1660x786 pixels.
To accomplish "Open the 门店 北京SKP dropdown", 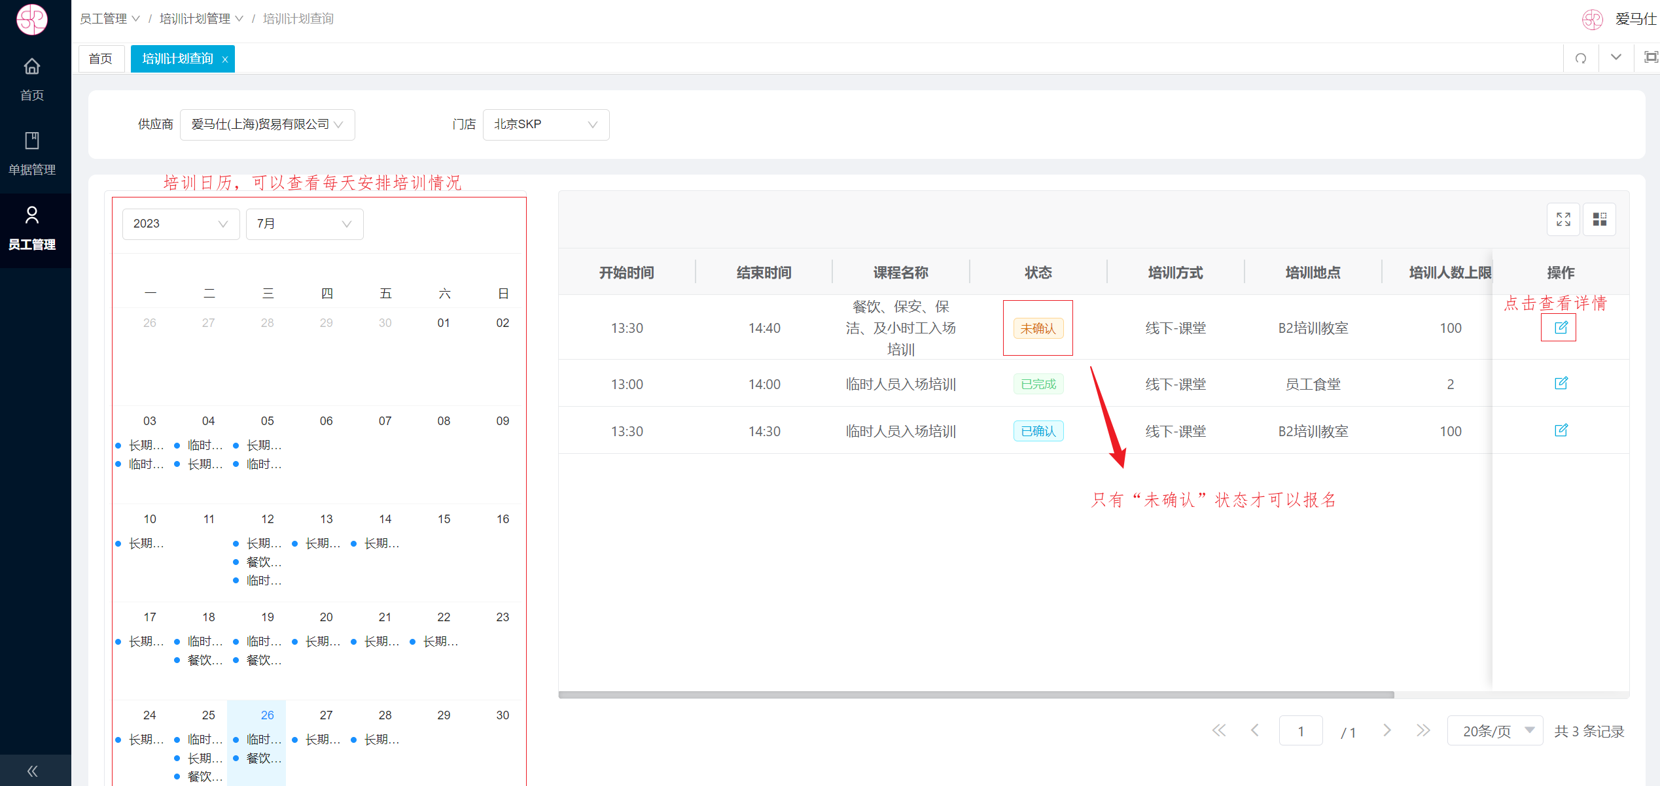I will pos(546,124).
